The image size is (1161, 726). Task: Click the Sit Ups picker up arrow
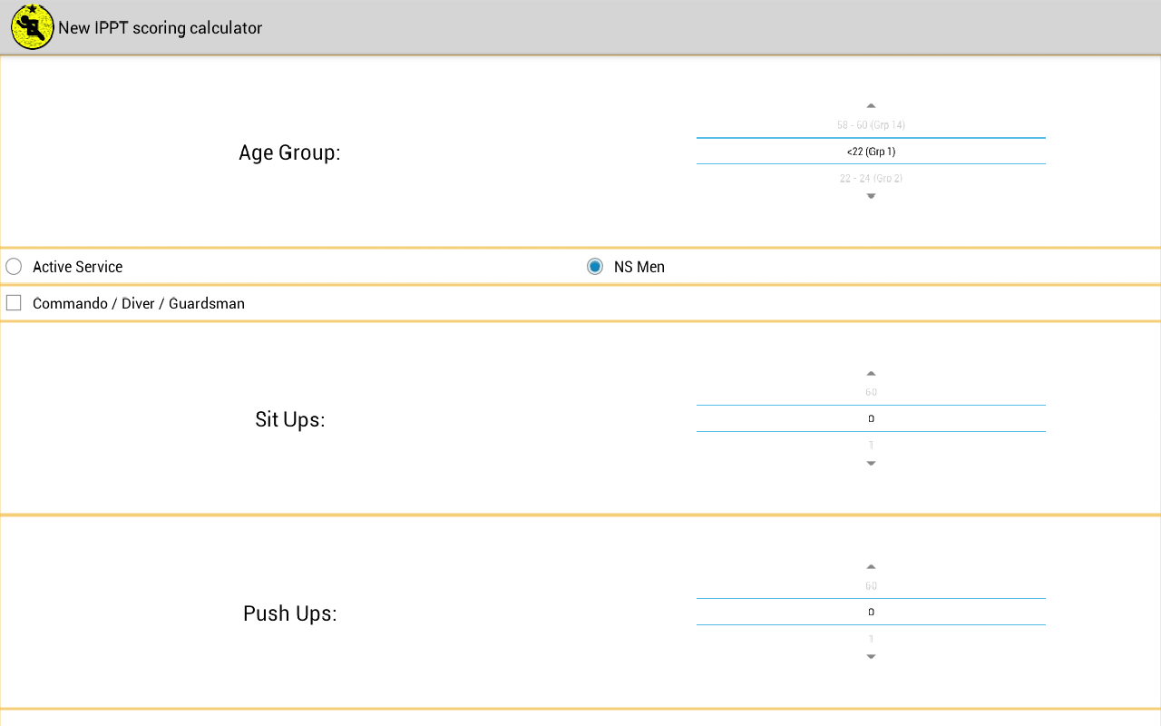pos(871,372)
